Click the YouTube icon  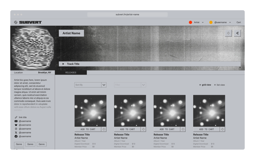16,121
